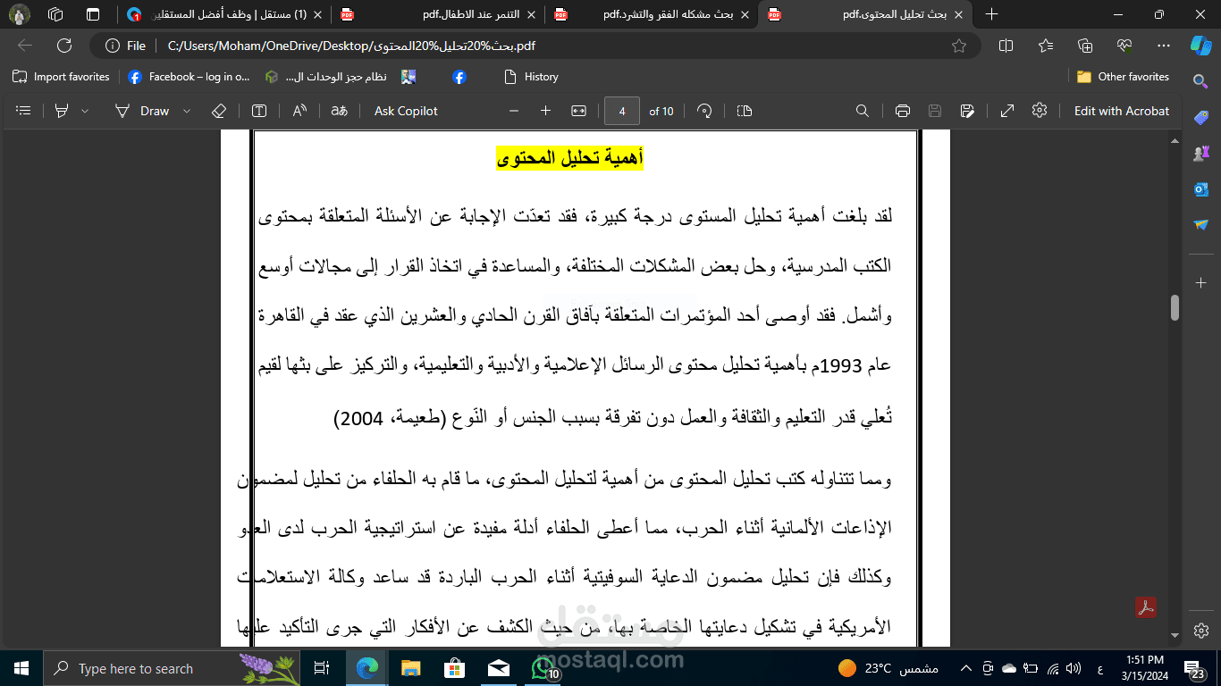
Task: Open Browser essentials heart icon
Action: (x=1124, y=46)
